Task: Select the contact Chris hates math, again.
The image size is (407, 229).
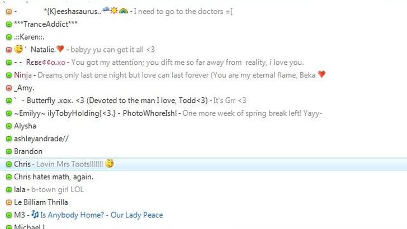Action: (x=203, y=177)
